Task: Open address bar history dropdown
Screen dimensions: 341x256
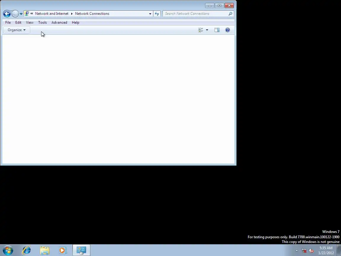Action: click(150, 14)
